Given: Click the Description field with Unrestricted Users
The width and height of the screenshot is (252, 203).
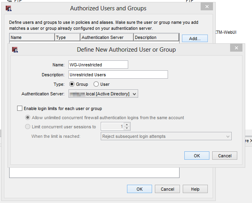Looking at the screenshot, I should tap(118, 75).
